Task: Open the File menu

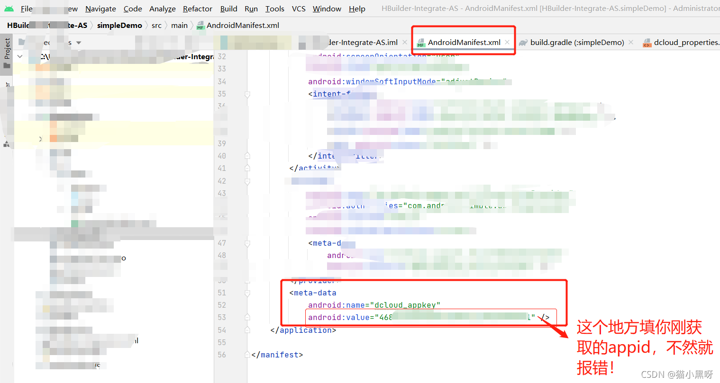Action: point(27,9)
